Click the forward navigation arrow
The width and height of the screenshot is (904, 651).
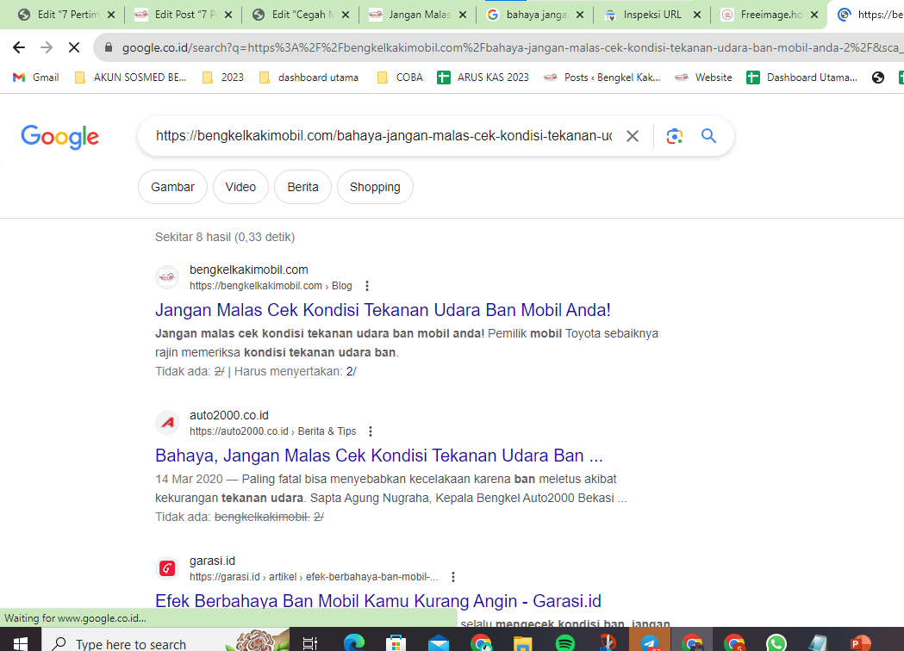[47, 47]
